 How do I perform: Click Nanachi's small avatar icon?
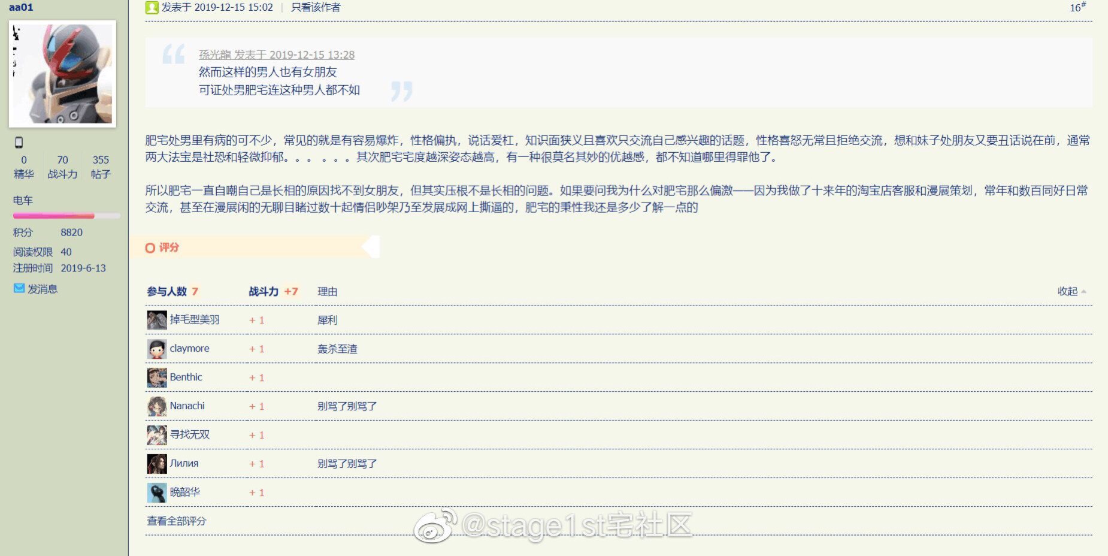157,406
